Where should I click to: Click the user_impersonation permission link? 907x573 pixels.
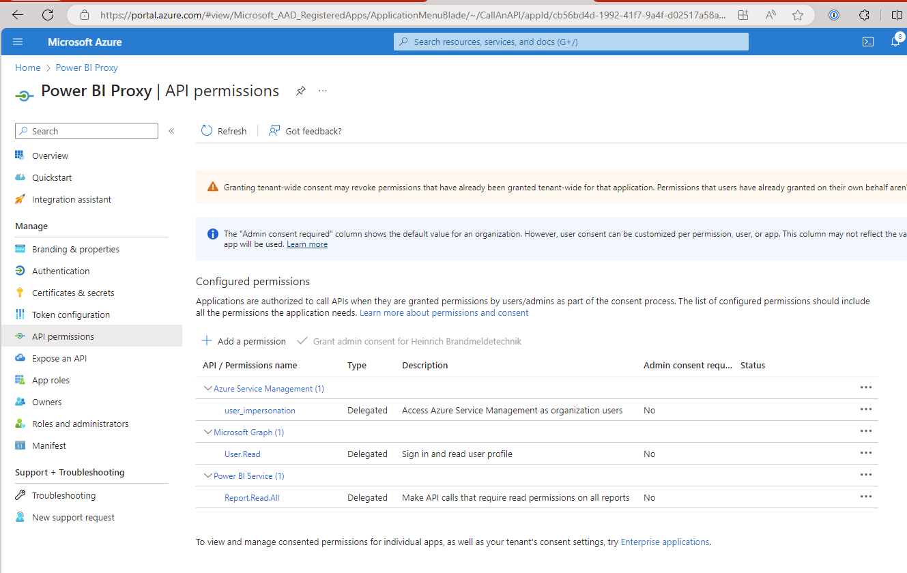point(260,410)
